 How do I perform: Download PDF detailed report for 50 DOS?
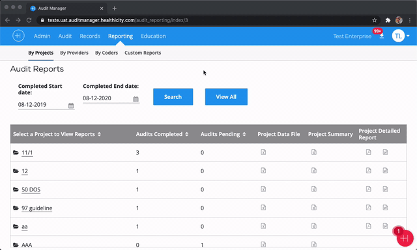[x=368, y=189]
